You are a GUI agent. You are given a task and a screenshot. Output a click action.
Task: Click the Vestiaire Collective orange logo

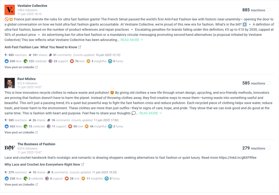10,10
